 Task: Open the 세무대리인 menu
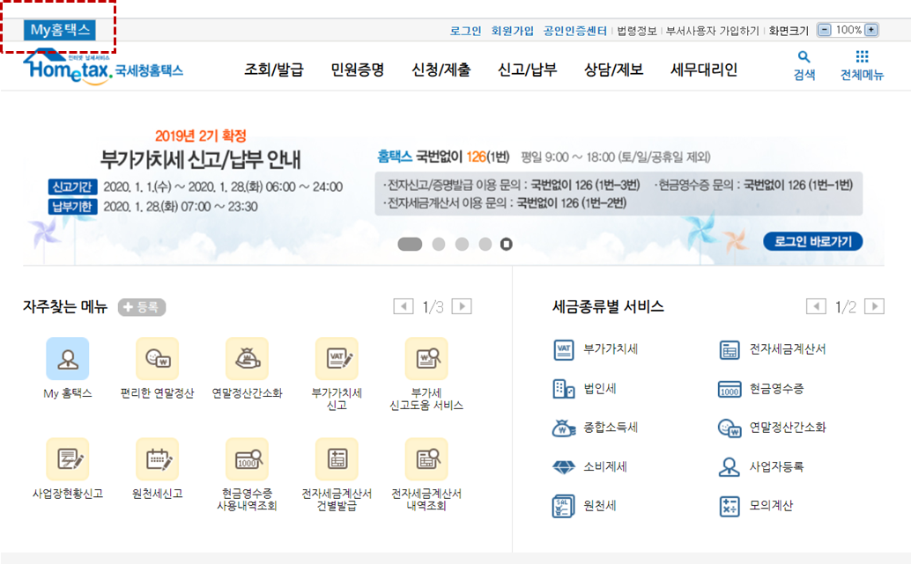tap(704, 70)
